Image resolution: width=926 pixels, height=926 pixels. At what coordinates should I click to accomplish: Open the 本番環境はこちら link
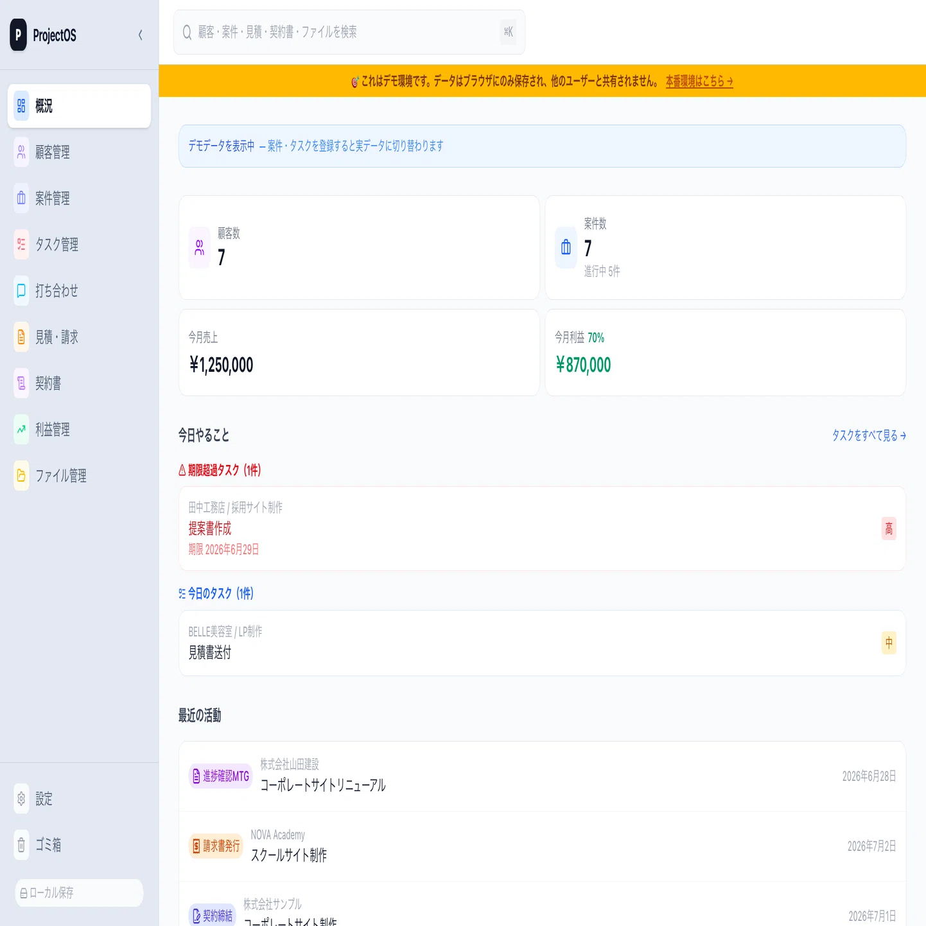[x=699, y=82]
